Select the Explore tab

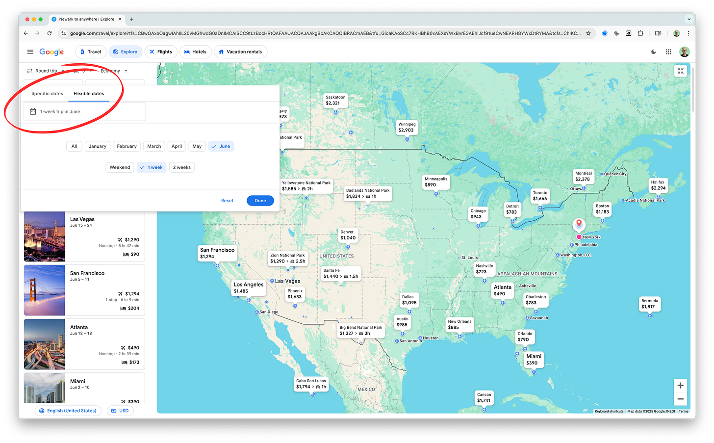click(125, 52)
